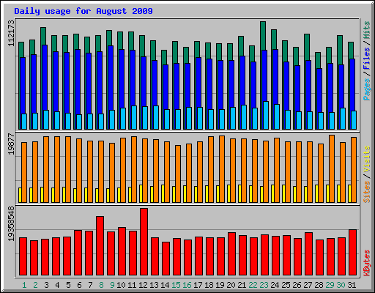The width and height of the screenshot is (375, 293).
Task: Click the 'Pages' legend label
Action: point(366,89)
